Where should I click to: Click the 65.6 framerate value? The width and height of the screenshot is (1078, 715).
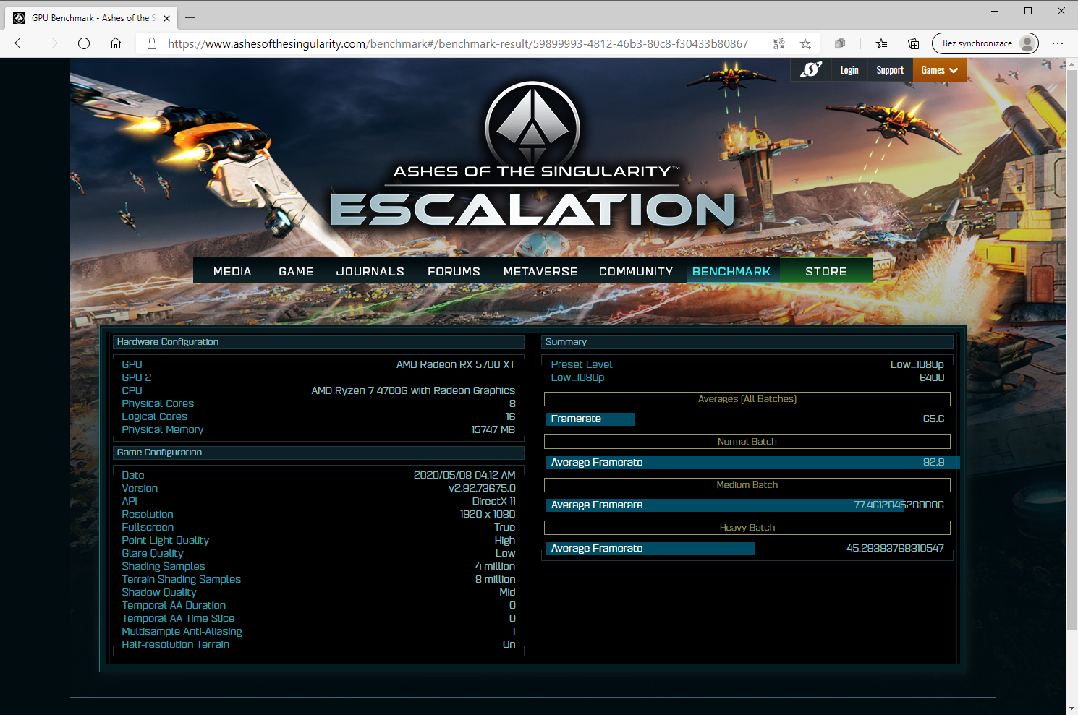[933, 419]
